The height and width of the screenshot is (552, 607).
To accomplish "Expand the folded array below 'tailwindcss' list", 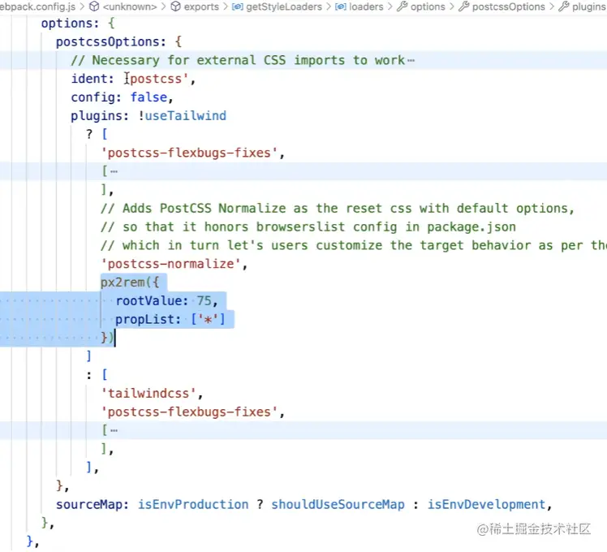I will pos(114,430).
